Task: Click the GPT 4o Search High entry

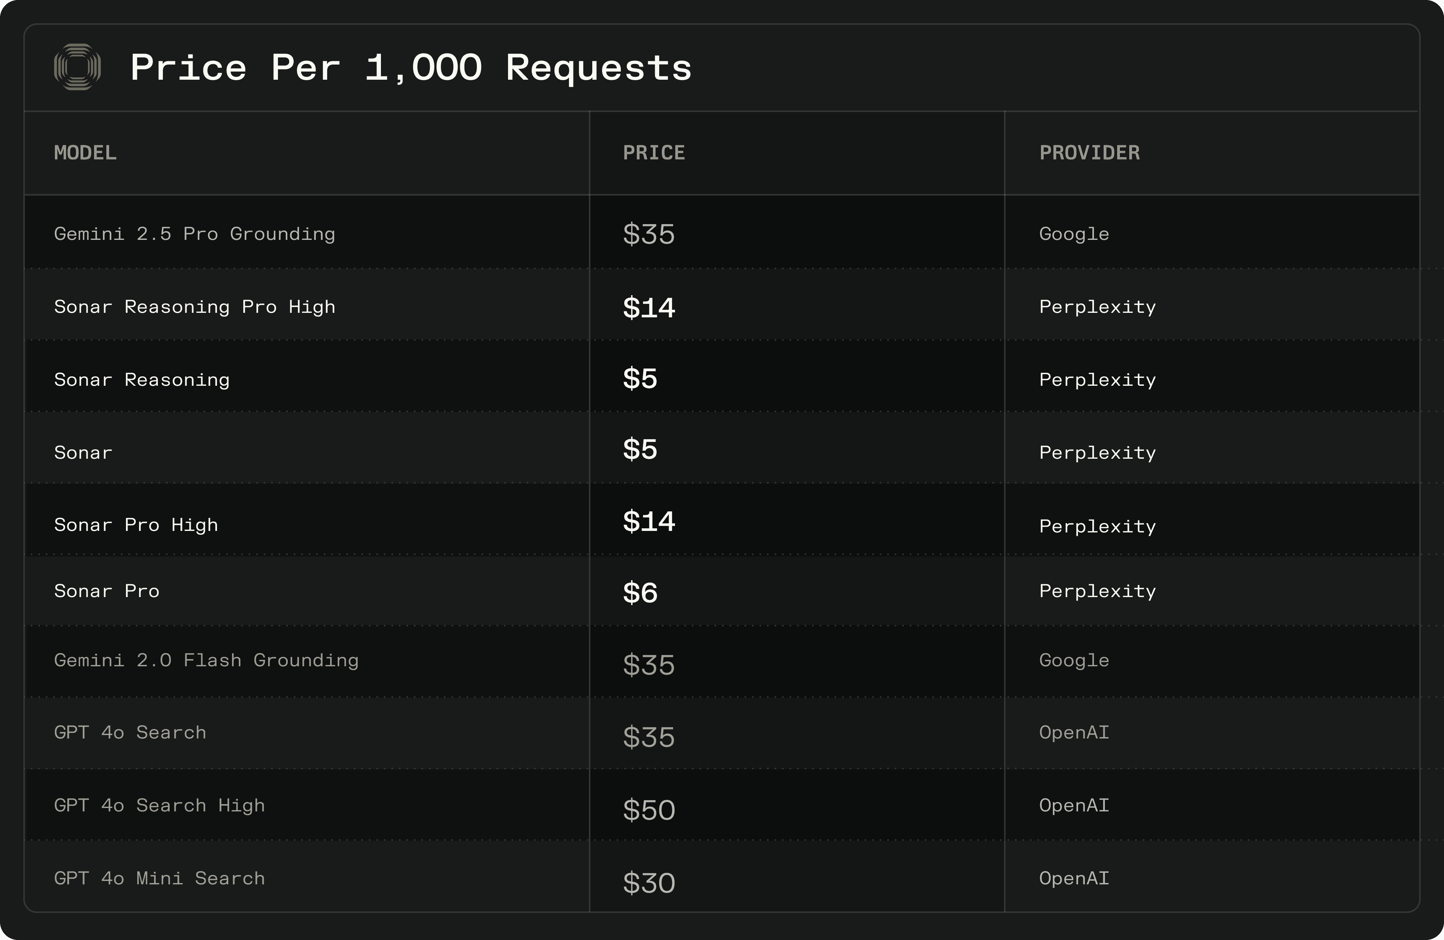Action: pyautogui.click(x=159, y=805)
